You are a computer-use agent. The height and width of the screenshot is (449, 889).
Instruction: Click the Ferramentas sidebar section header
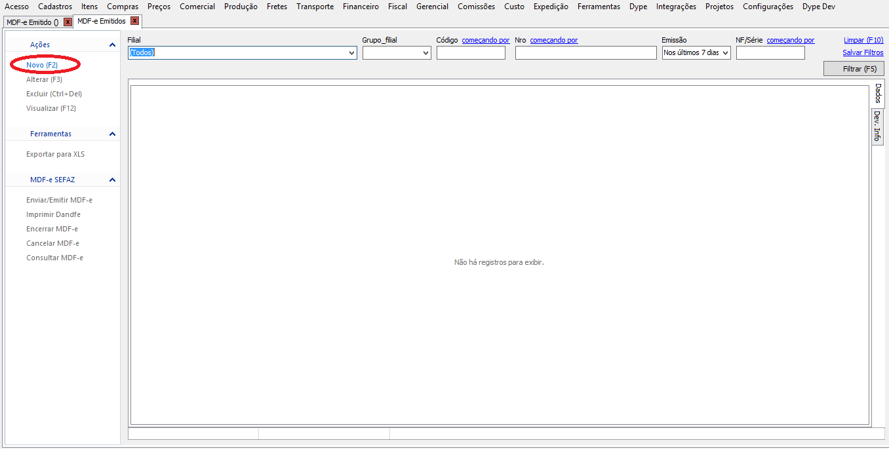coord(63,134)
